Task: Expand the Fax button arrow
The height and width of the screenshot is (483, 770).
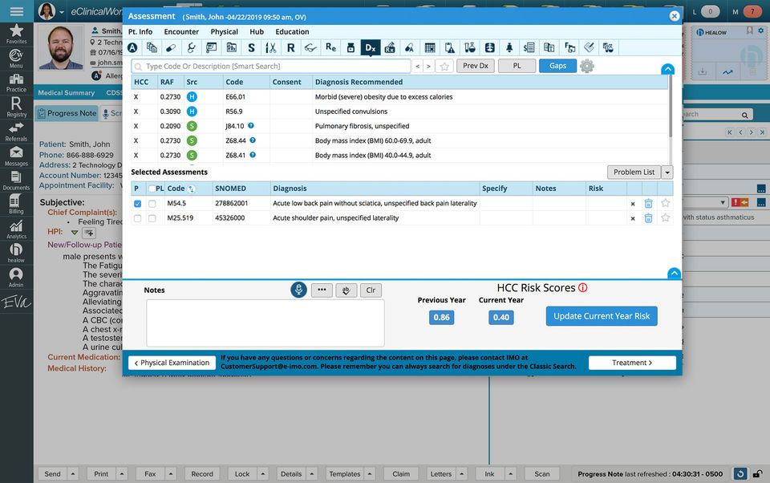Action: click(x=170, y=473)
